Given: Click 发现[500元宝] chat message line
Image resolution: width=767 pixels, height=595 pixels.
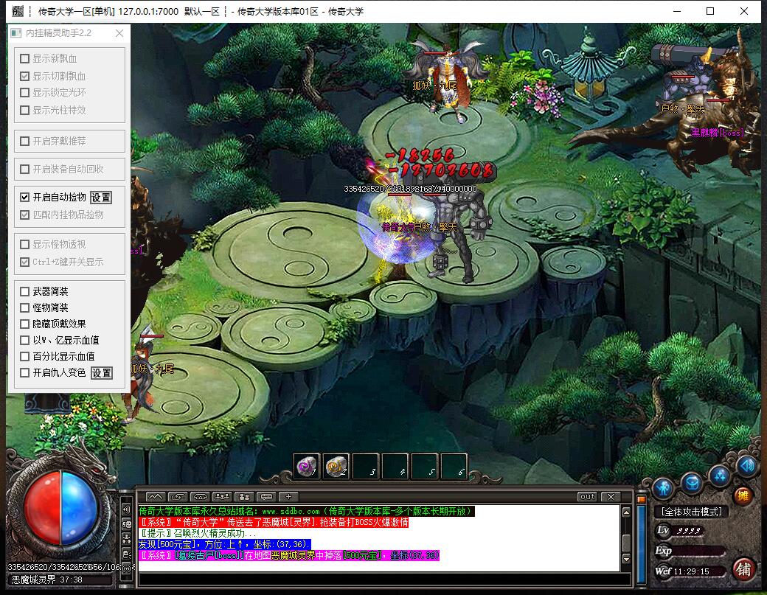Looking at the screenshot, I should (x=224, y=544).
